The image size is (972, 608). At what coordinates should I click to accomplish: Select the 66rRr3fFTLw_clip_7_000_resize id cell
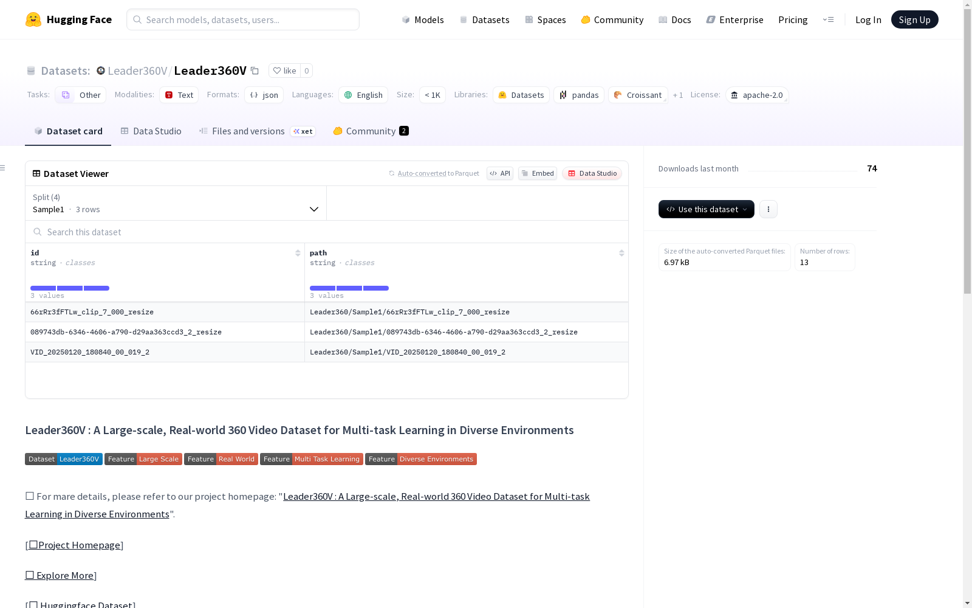point(165,312)
